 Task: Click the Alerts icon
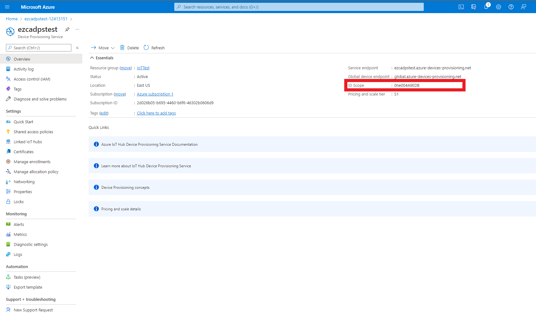tap(8, 224)
